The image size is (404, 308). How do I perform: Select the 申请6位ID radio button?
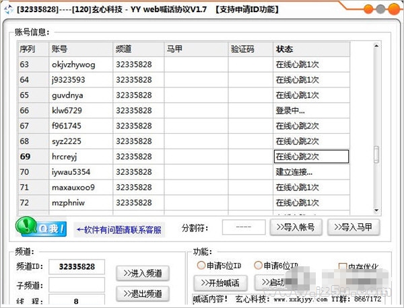tap(258, 265)
